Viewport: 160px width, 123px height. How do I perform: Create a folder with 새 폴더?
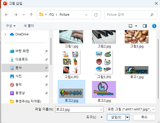pyautogui.click(x=29, y=26)
